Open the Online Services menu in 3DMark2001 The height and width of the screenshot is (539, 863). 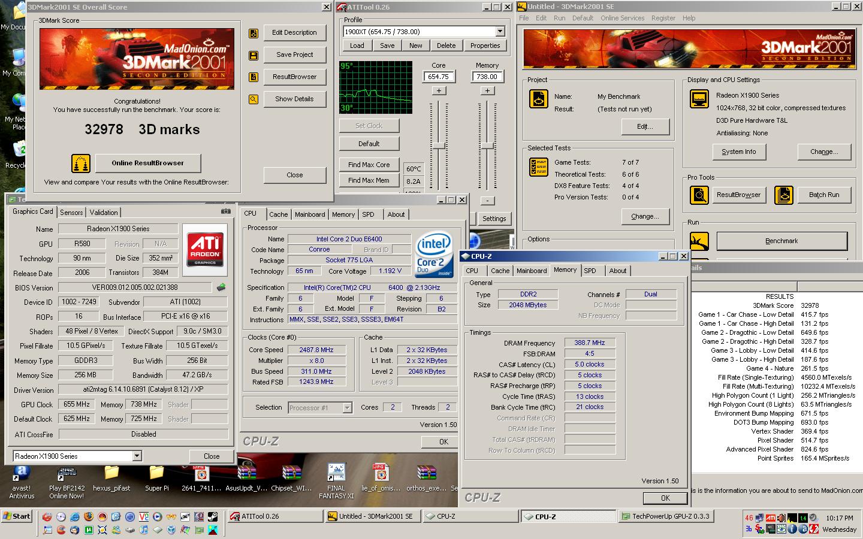622,18
